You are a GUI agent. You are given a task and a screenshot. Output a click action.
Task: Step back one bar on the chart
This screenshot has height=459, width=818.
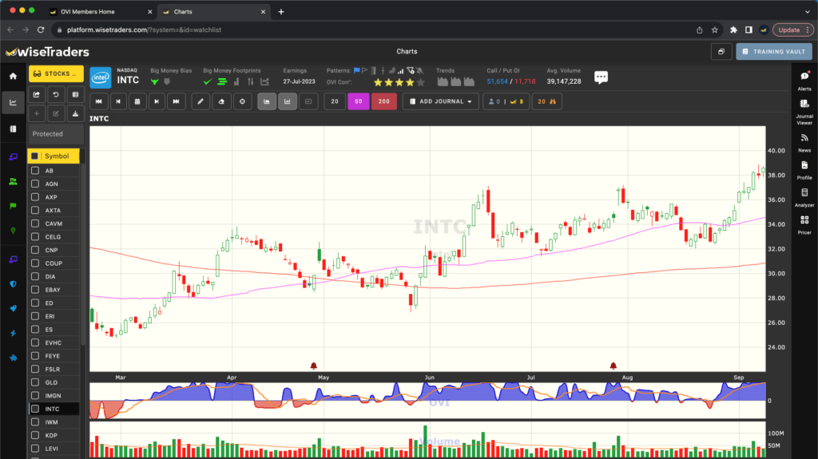pos(118,101)
